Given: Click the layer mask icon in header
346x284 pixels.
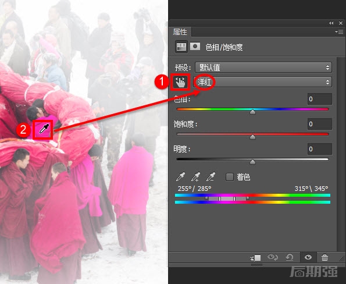Looking at the screenshot, I should coord(195,47).
